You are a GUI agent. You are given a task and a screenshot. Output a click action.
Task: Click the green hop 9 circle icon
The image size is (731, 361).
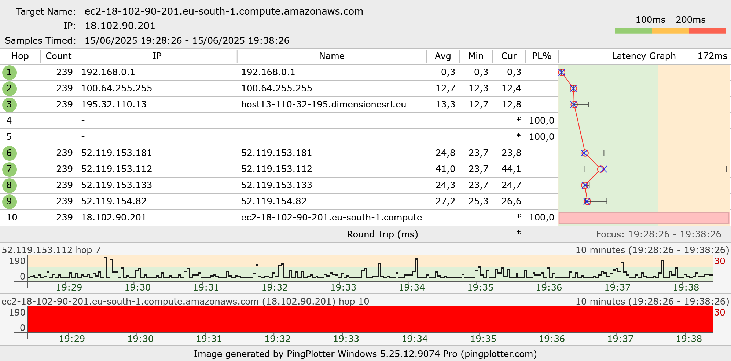tap(10, 201)
